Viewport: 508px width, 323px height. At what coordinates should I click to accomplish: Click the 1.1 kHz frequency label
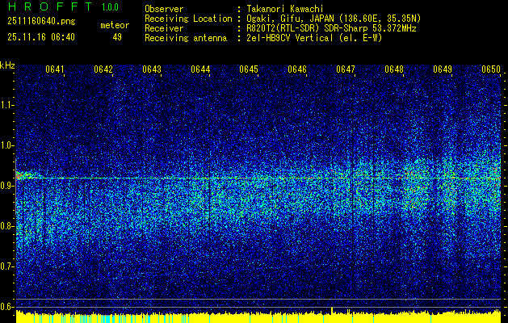click(6, 105)
